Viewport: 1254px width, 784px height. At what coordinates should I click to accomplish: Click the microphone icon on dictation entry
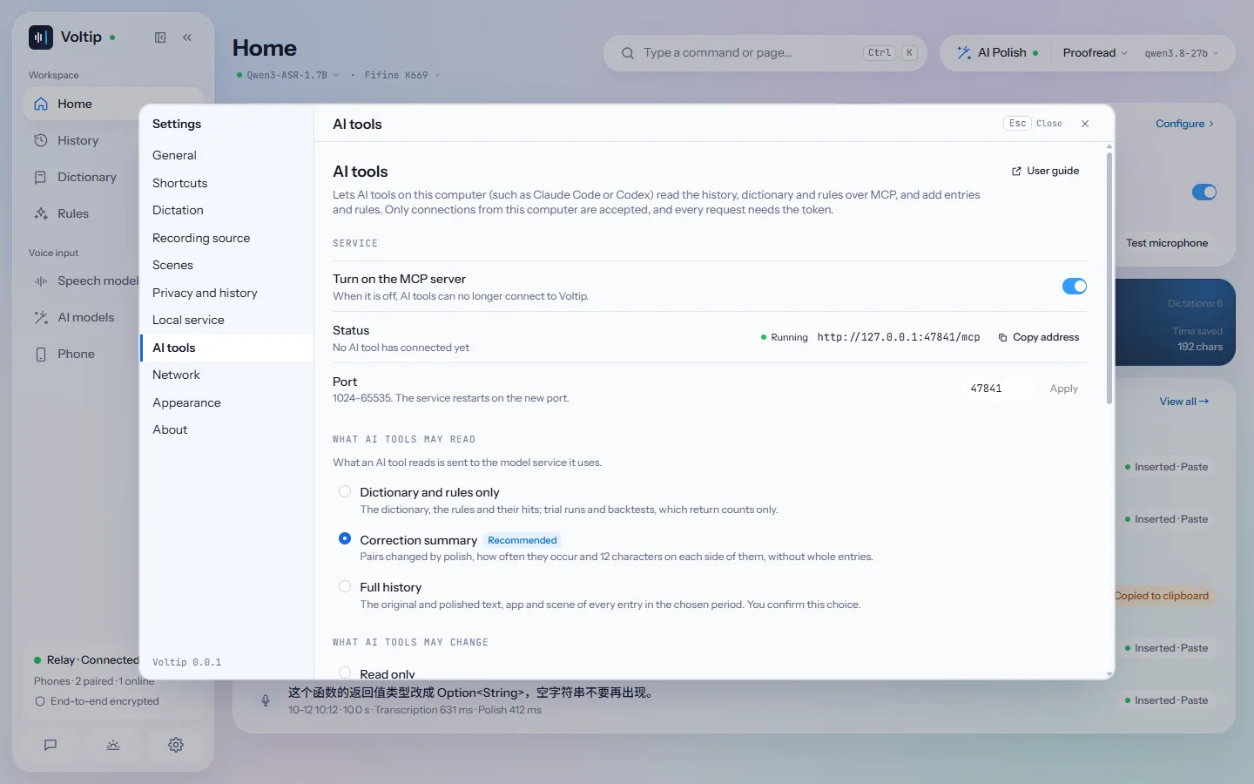266,700
